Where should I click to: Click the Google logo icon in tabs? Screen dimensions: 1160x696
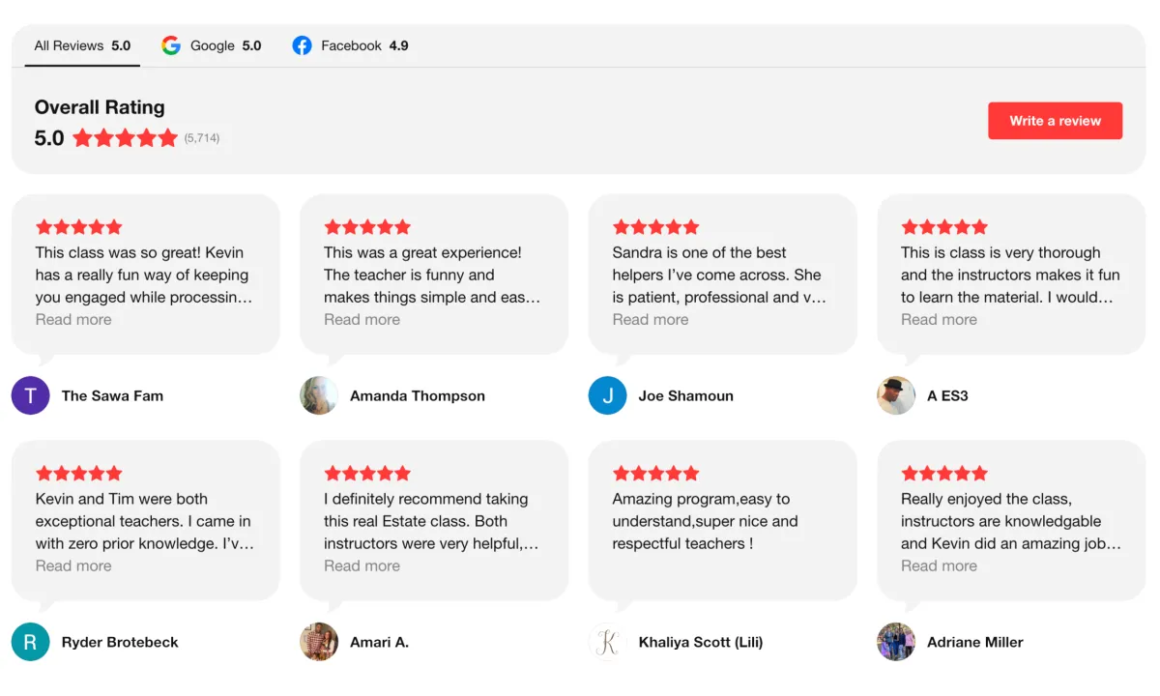pos(171,45)
